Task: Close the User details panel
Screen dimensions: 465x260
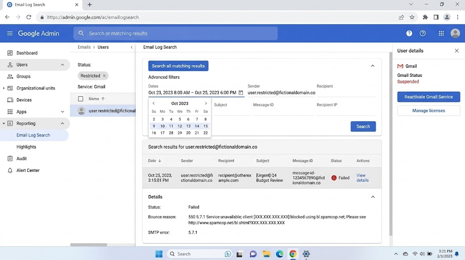Action: 457,51
